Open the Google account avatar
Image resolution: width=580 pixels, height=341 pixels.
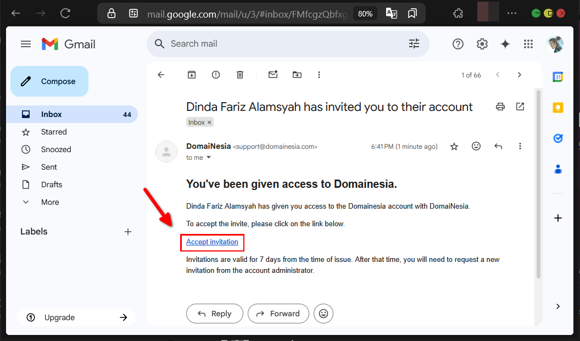555,44
